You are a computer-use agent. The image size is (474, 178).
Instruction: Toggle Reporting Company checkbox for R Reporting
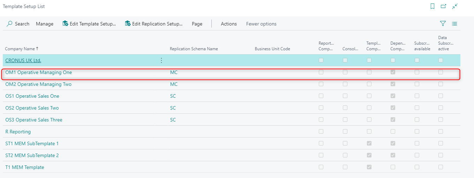pyautogui.click(x=321, y=132)
